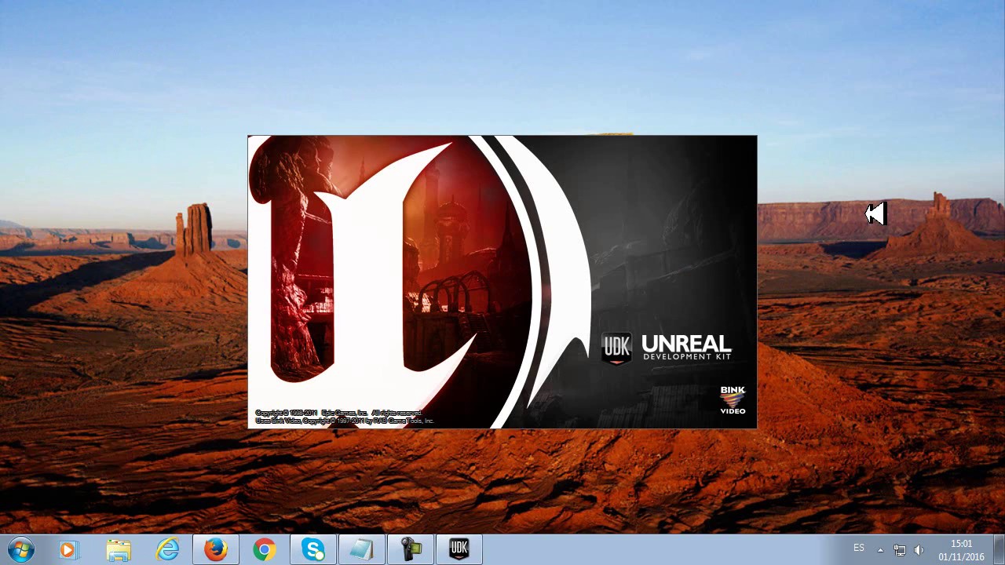Viewport: 1005px width, 565px height.
Task: Launch Windows Media Player from taskbar
Action: point(68,550)
